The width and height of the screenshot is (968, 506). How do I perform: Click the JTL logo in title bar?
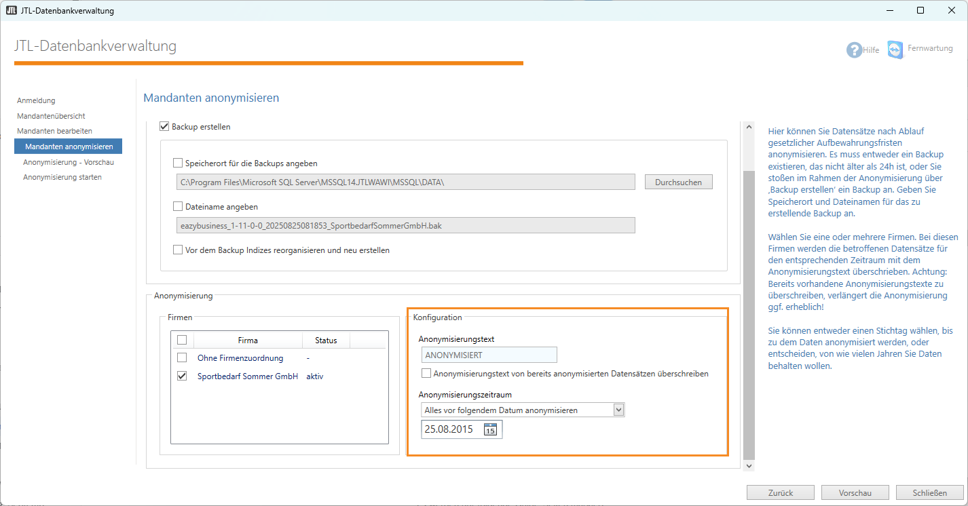click(x=11, y=10)
